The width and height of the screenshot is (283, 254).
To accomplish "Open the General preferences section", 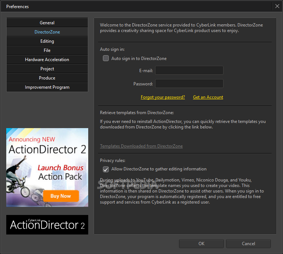I will [47, 23].
